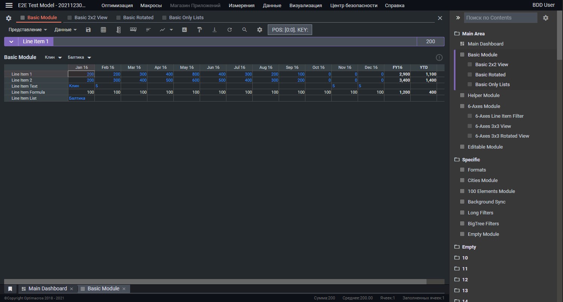Screen dimensions: 563x302
Task: Expand the formula bar chevron
Action: (11, 42)
